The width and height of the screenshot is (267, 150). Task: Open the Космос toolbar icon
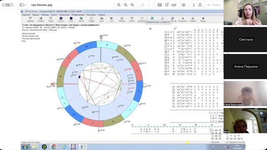[x=61, y=19]
